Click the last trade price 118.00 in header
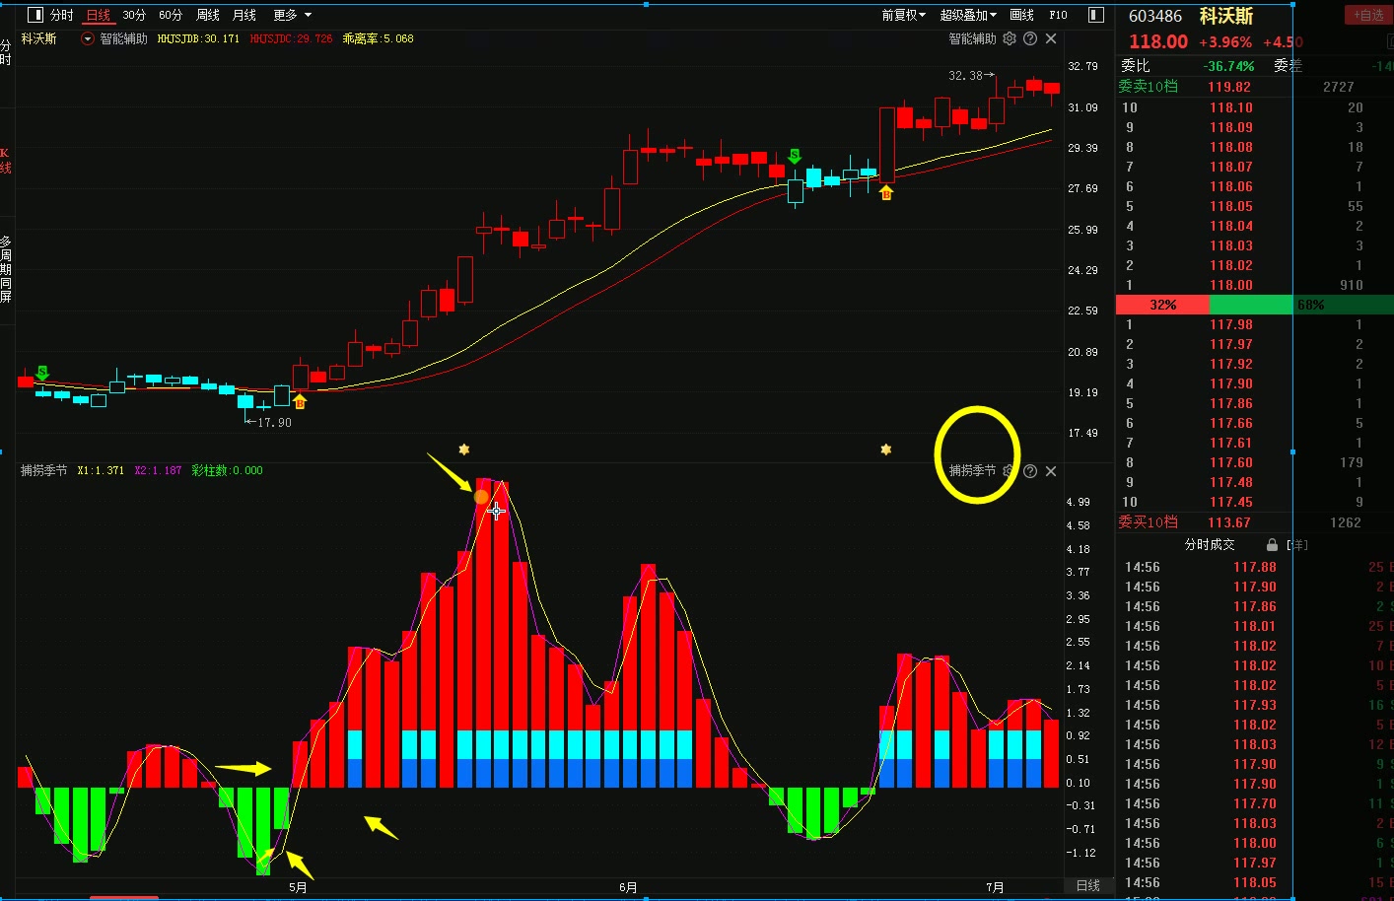The height and width of the screenshot is (901, 1394). (x=1158, y=41)
